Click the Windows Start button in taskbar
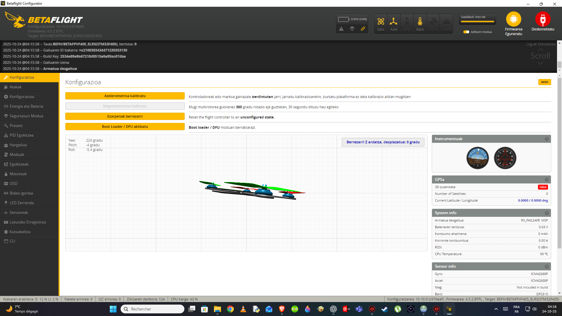562x316 pixels. 113,309
